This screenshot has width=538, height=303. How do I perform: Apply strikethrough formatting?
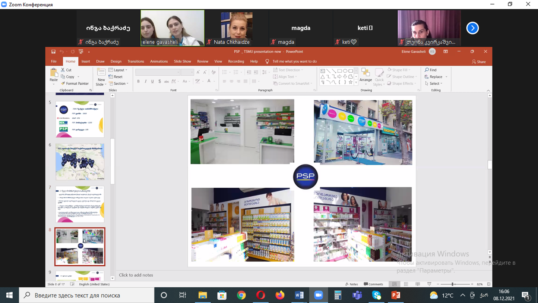click(x=167, y=81)
